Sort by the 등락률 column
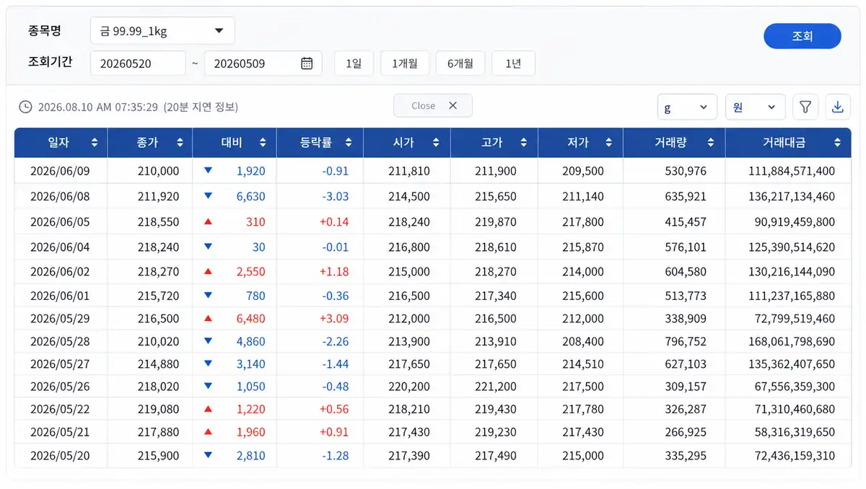The height and width of the screenshot is (489, 866). [x=349, y=143]
